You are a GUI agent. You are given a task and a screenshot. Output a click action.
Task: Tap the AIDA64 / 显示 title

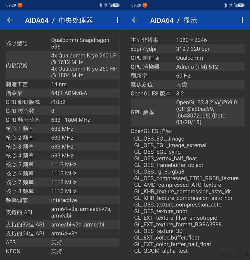[x=173, y=20]
